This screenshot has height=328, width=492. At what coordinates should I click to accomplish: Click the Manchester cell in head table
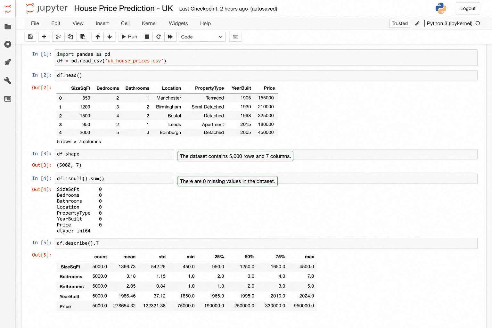pos(169,98)
